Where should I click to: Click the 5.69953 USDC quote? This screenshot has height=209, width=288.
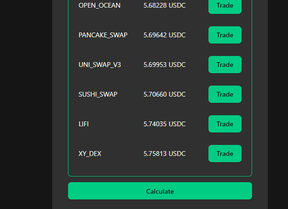pos(164,65)
